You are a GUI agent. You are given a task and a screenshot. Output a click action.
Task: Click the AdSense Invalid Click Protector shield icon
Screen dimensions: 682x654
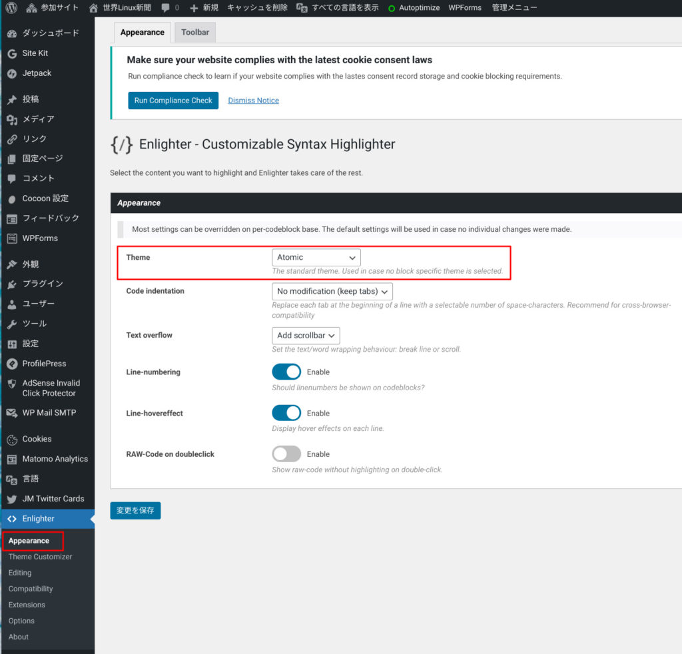(12, 384)
